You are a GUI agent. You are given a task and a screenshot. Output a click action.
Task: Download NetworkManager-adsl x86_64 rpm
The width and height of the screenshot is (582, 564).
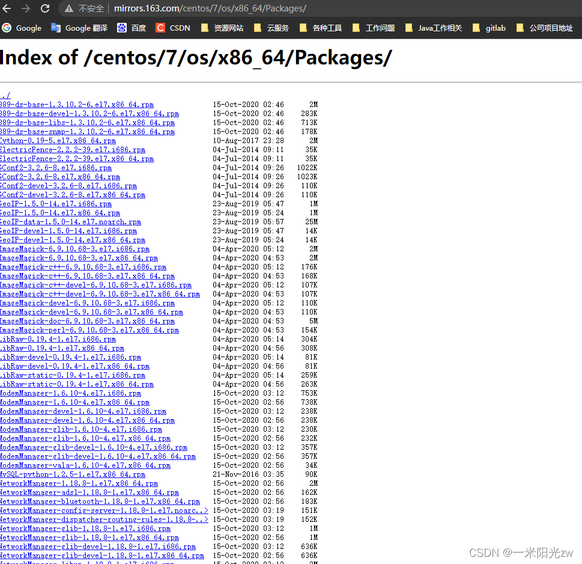(89, 492)
